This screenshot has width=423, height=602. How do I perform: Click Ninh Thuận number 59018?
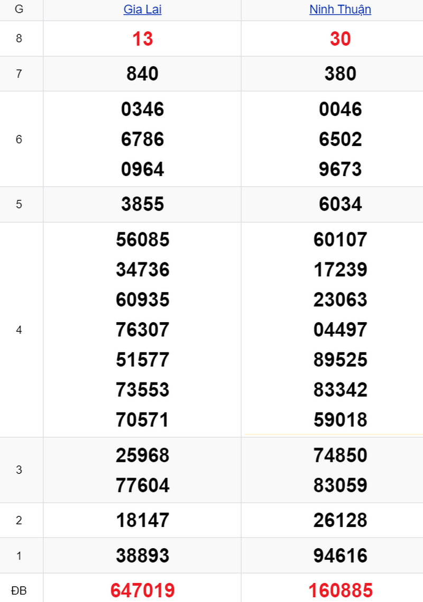pyautogui.click(x=341, y=419)
